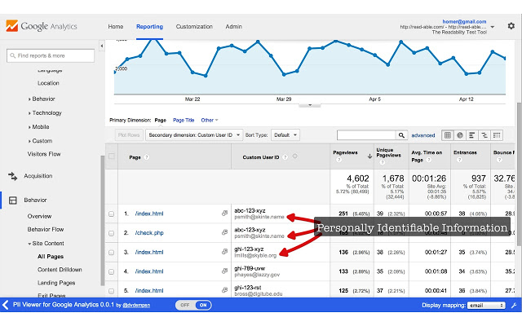Click the Avg. Time on Page help icon

pos(429,160)
